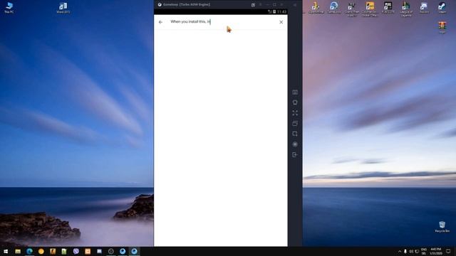Click the exit icon in Gameloop sidebar
This screenshot has height=256, width=456.
pyautogui.click(x=295, y=155)
